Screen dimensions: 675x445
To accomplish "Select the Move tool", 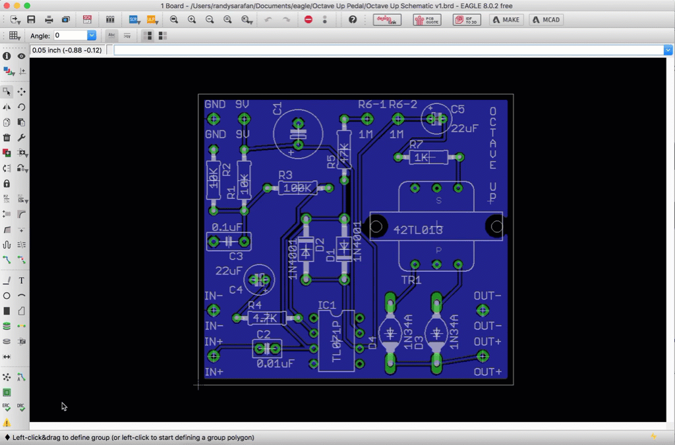I will 21,92.
